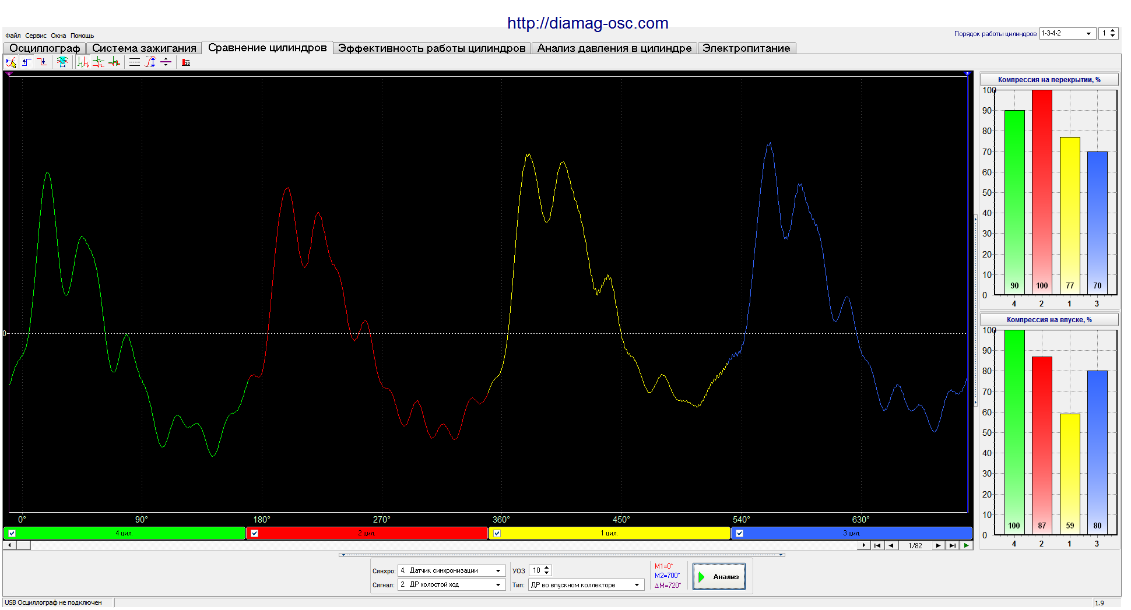The width and height of the screenshot is (1131, 610).
Task: Open the Файл menu
Action: 13,36
